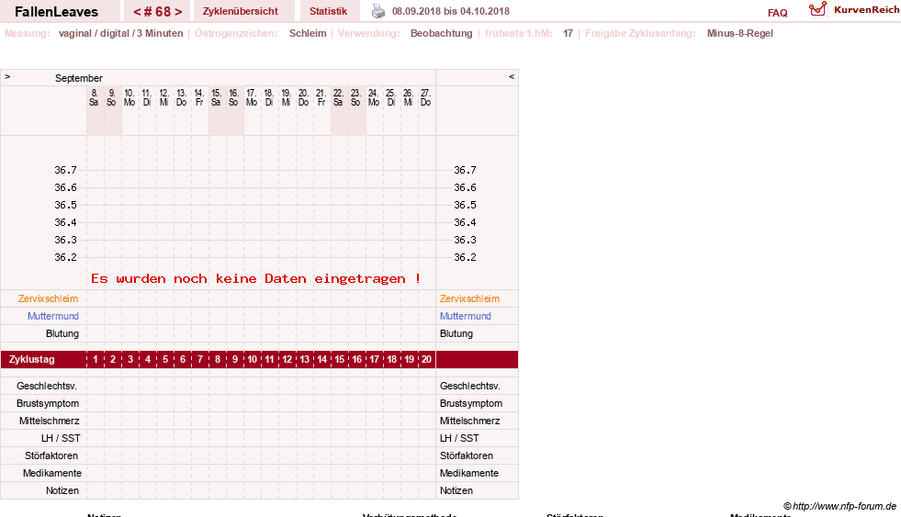Image resolution: width=901 pixels, height=517 pixels.
Task: Open the nfp-forum.de copyright link
Action: [839, 506]
